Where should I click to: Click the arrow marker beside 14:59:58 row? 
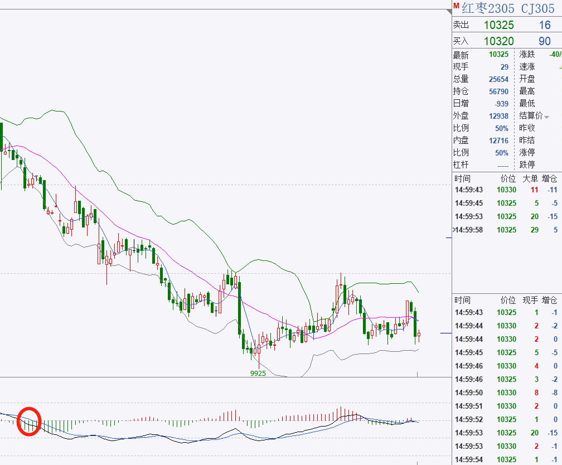click(x=454, y=230)
